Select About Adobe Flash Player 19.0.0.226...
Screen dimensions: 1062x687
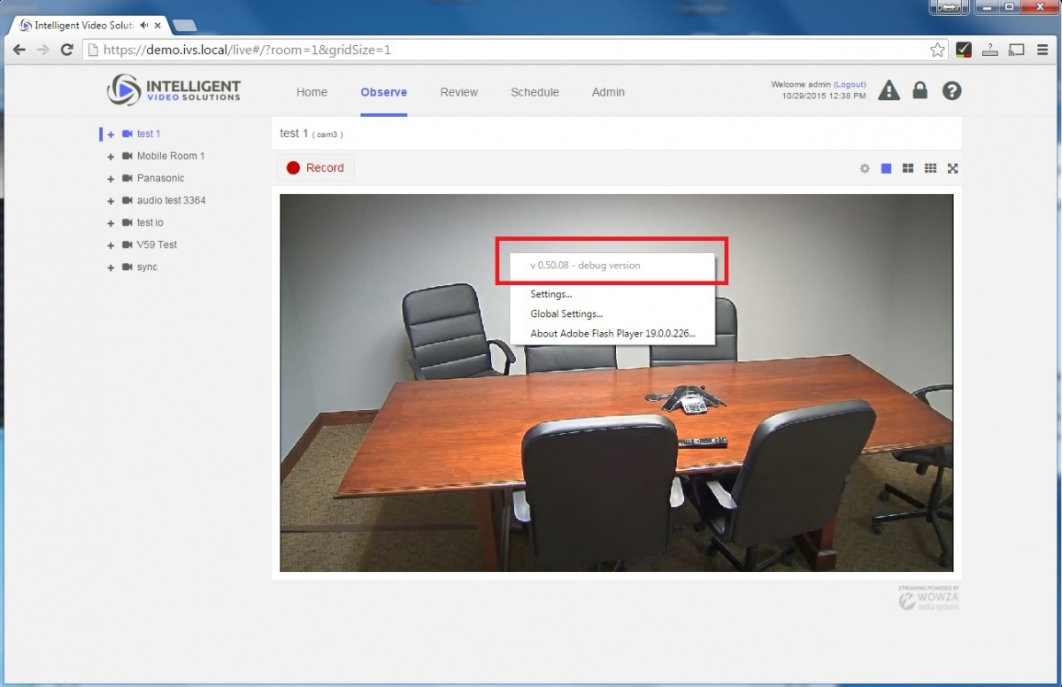click(612, 334)
